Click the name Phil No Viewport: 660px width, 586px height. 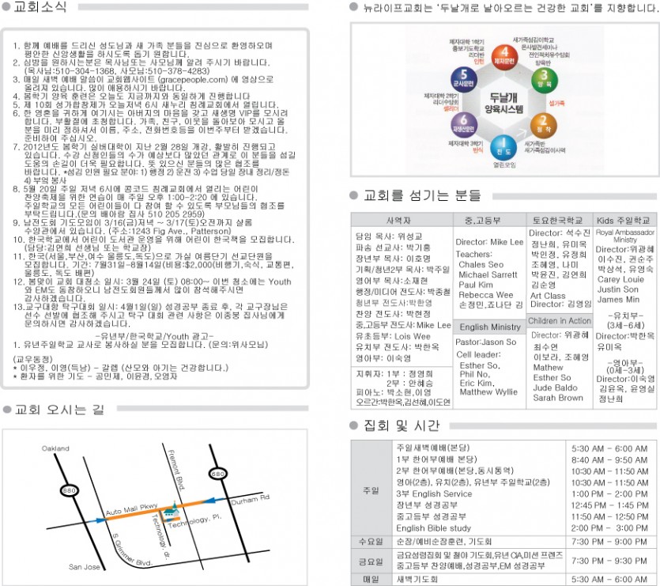click(475, 374)
